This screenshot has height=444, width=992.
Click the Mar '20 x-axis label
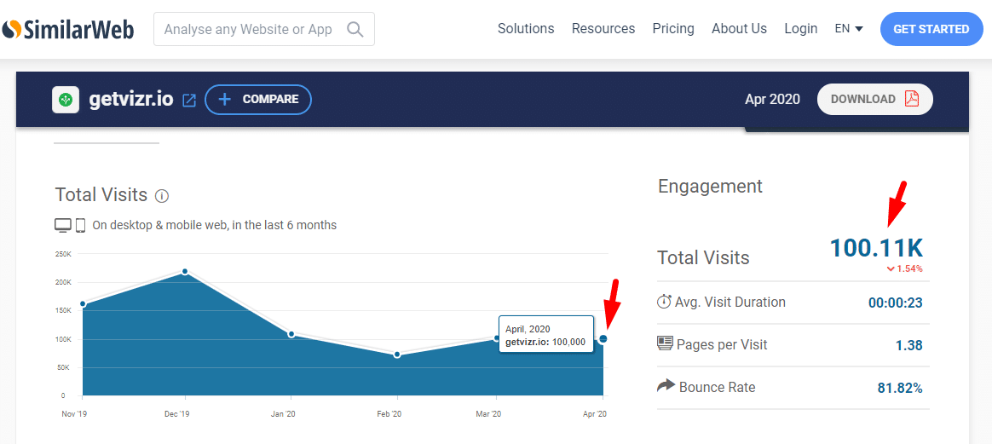488,414
